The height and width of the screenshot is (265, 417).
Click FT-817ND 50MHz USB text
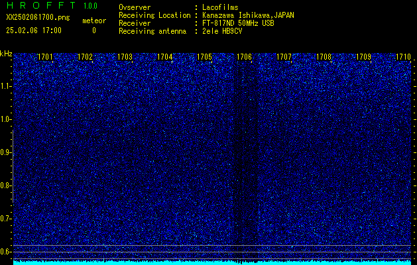coord(238,23)
